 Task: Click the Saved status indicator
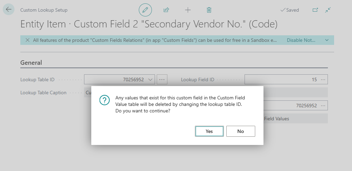(x=289, y=10)
